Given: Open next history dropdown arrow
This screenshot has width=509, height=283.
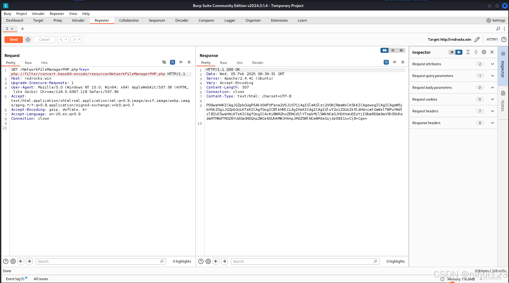Looking at the screenshot, I should tap(79, 39).
